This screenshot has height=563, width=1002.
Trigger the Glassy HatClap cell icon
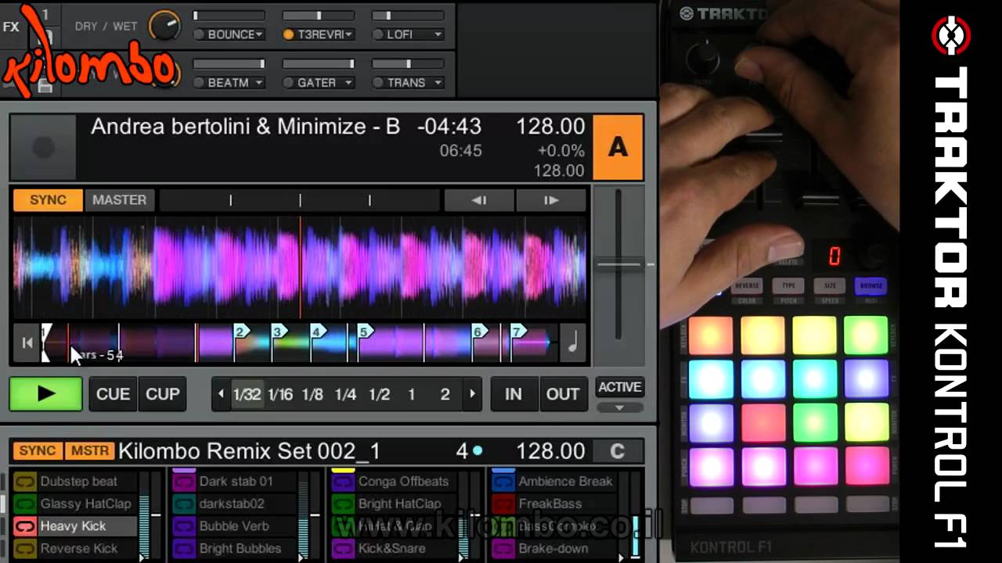(25, 504)
